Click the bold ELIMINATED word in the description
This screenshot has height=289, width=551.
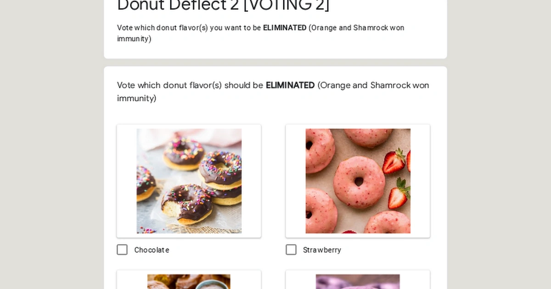(x=284, y=28)
